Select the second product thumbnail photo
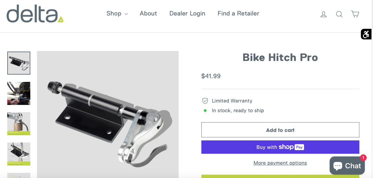The image size is (373, 178). coord(19,93)
